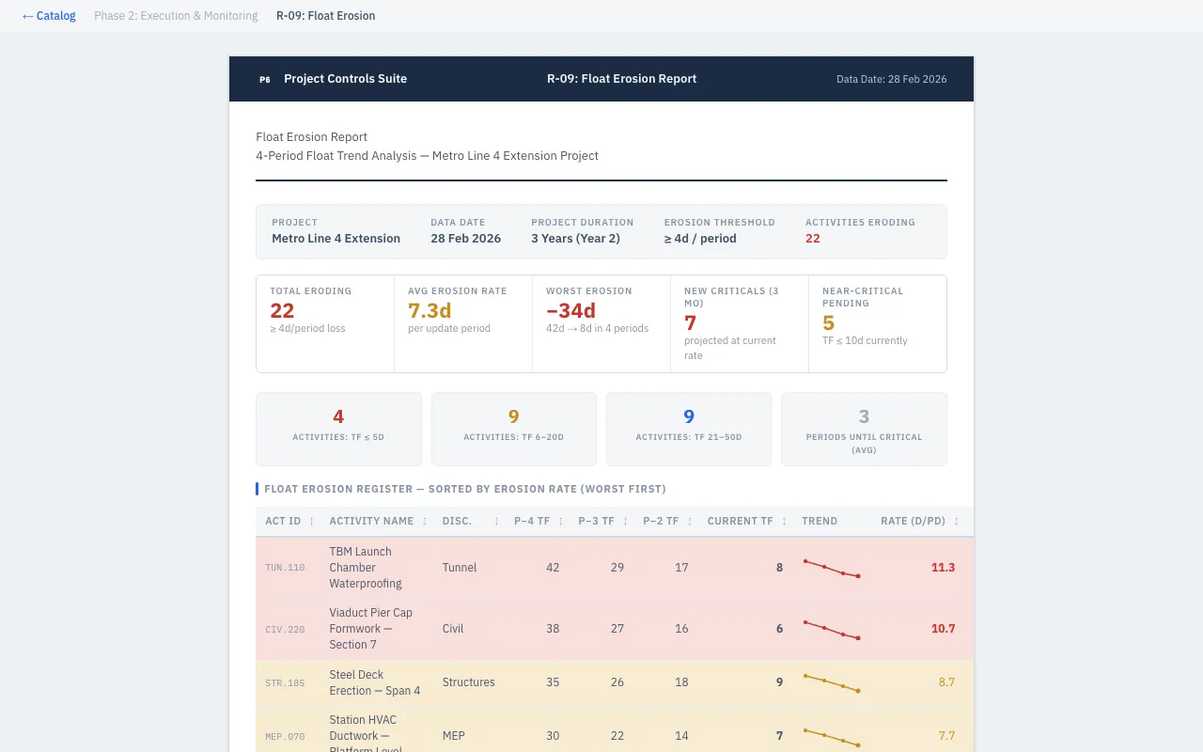Go back via the Catalog link
Image resolution: width=1203 pixels, height=752 pixels.
[x=49, y=16]
